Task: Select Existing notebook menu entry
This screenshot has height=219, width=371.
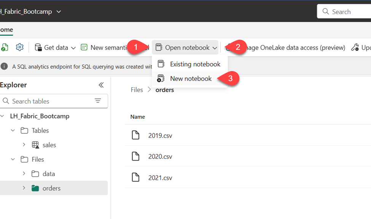Action: pos(190,64)
